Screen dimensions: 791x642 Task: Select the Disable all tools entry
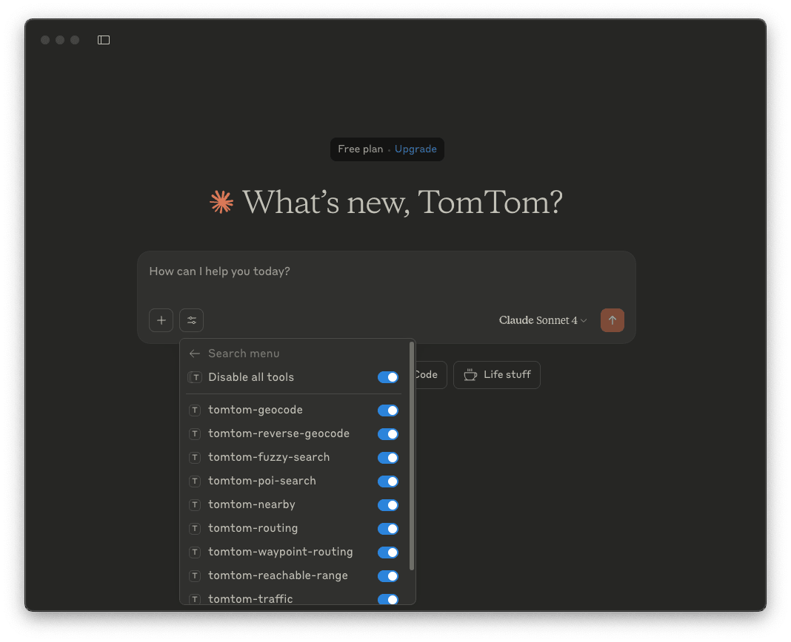point(293,377)
